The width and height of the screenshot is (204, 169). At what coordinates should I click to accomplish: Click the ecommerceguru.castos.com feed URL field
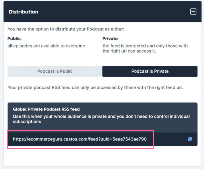coord(102,139)
